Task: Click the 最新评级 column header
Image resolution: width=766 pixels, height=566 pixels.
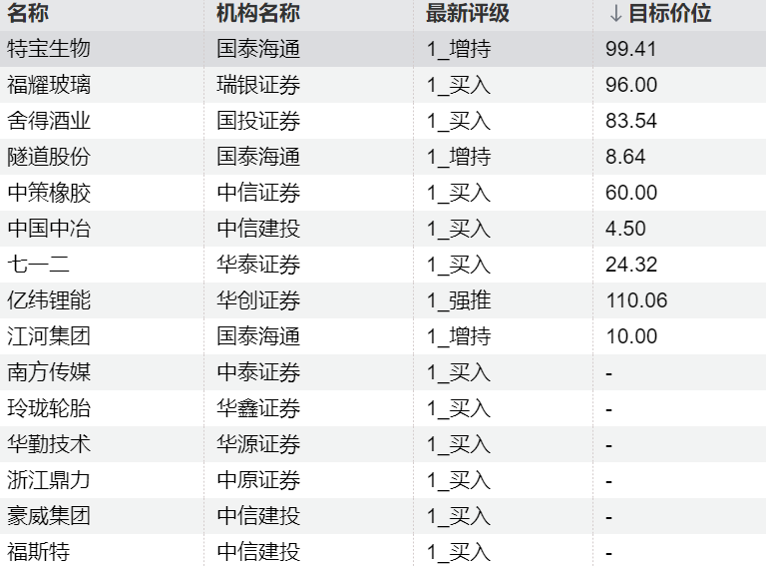Action: pyautogui.click(x=468, y=13)
